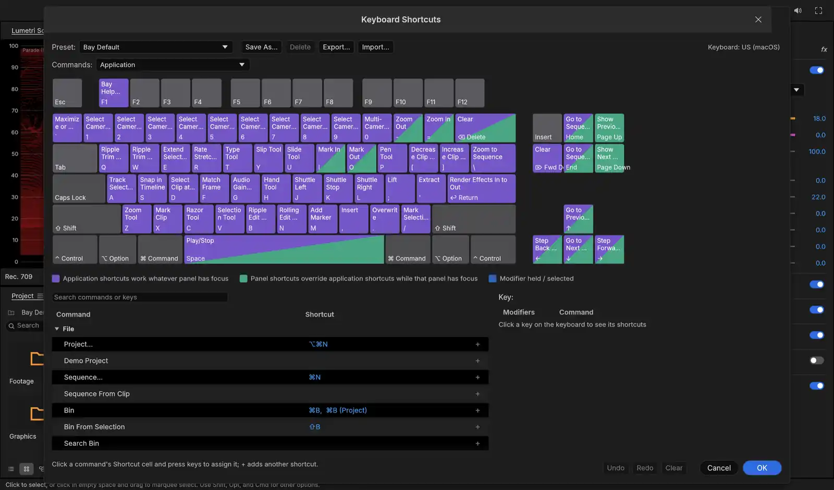Screen dimensions: 834x490
Task: Select the Play/Stop Space key
Action: (x=284, y=249)
